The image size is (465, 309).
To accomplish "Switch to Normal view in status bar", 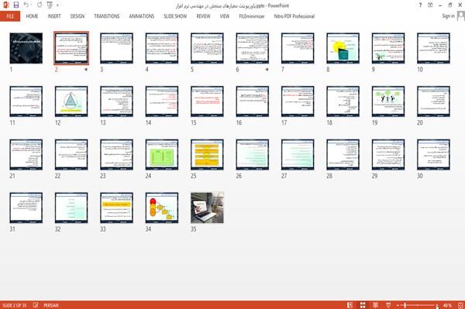I will (350, 305).
